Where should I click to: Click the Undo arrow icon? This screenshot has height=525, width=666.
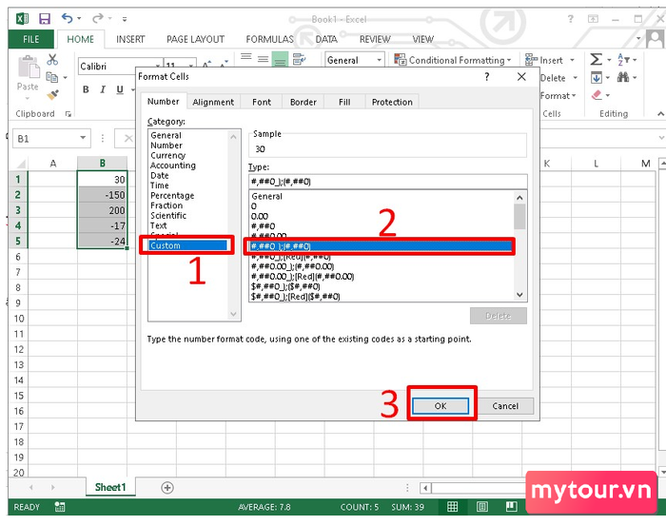click(67, 18)
